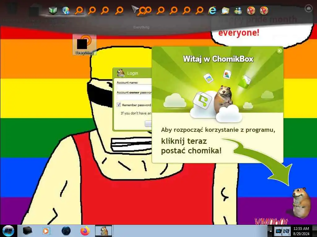This screenshot has width=317, height=237.
Task: Open the dark blue globe taskbar icon
Action: (66, 231)
